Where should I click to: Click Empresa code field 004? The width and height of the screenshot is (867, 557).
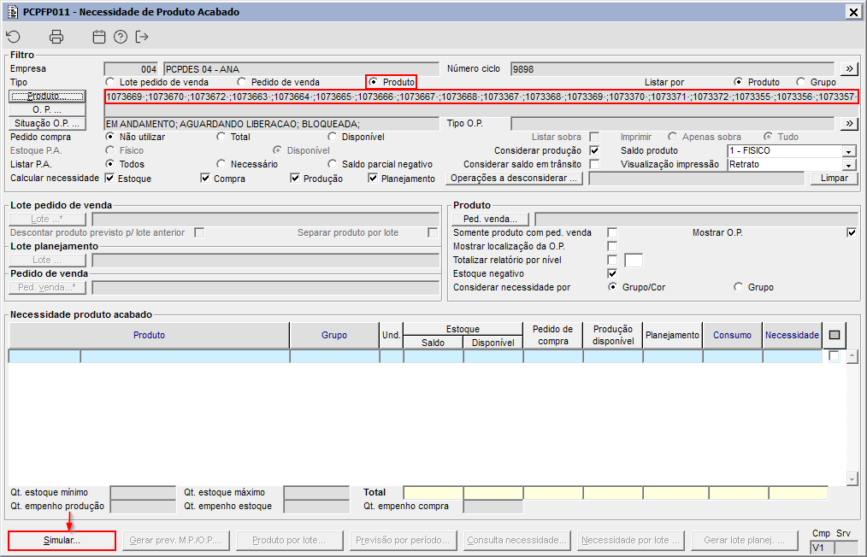[x=131, y=69]
